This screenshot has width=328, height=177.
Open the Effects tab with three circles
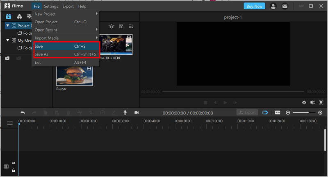(x=19, y=16)
